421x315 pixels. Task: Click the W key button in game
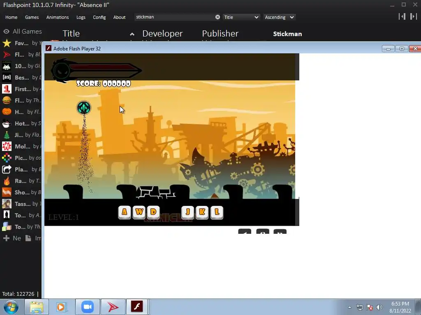139,212
